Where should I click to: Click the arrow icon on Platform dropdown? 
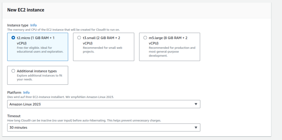pos(196,104)
